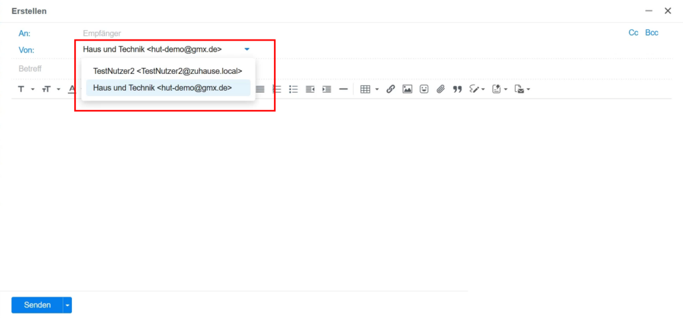Click the Von sender field
This screenshot has width=683, height=318.
165,49
